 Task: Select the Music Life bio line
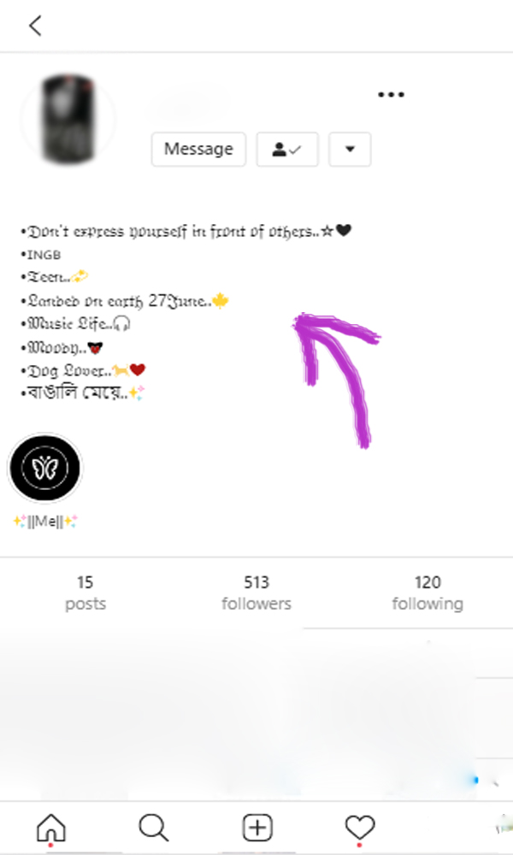tap(76, 323)
